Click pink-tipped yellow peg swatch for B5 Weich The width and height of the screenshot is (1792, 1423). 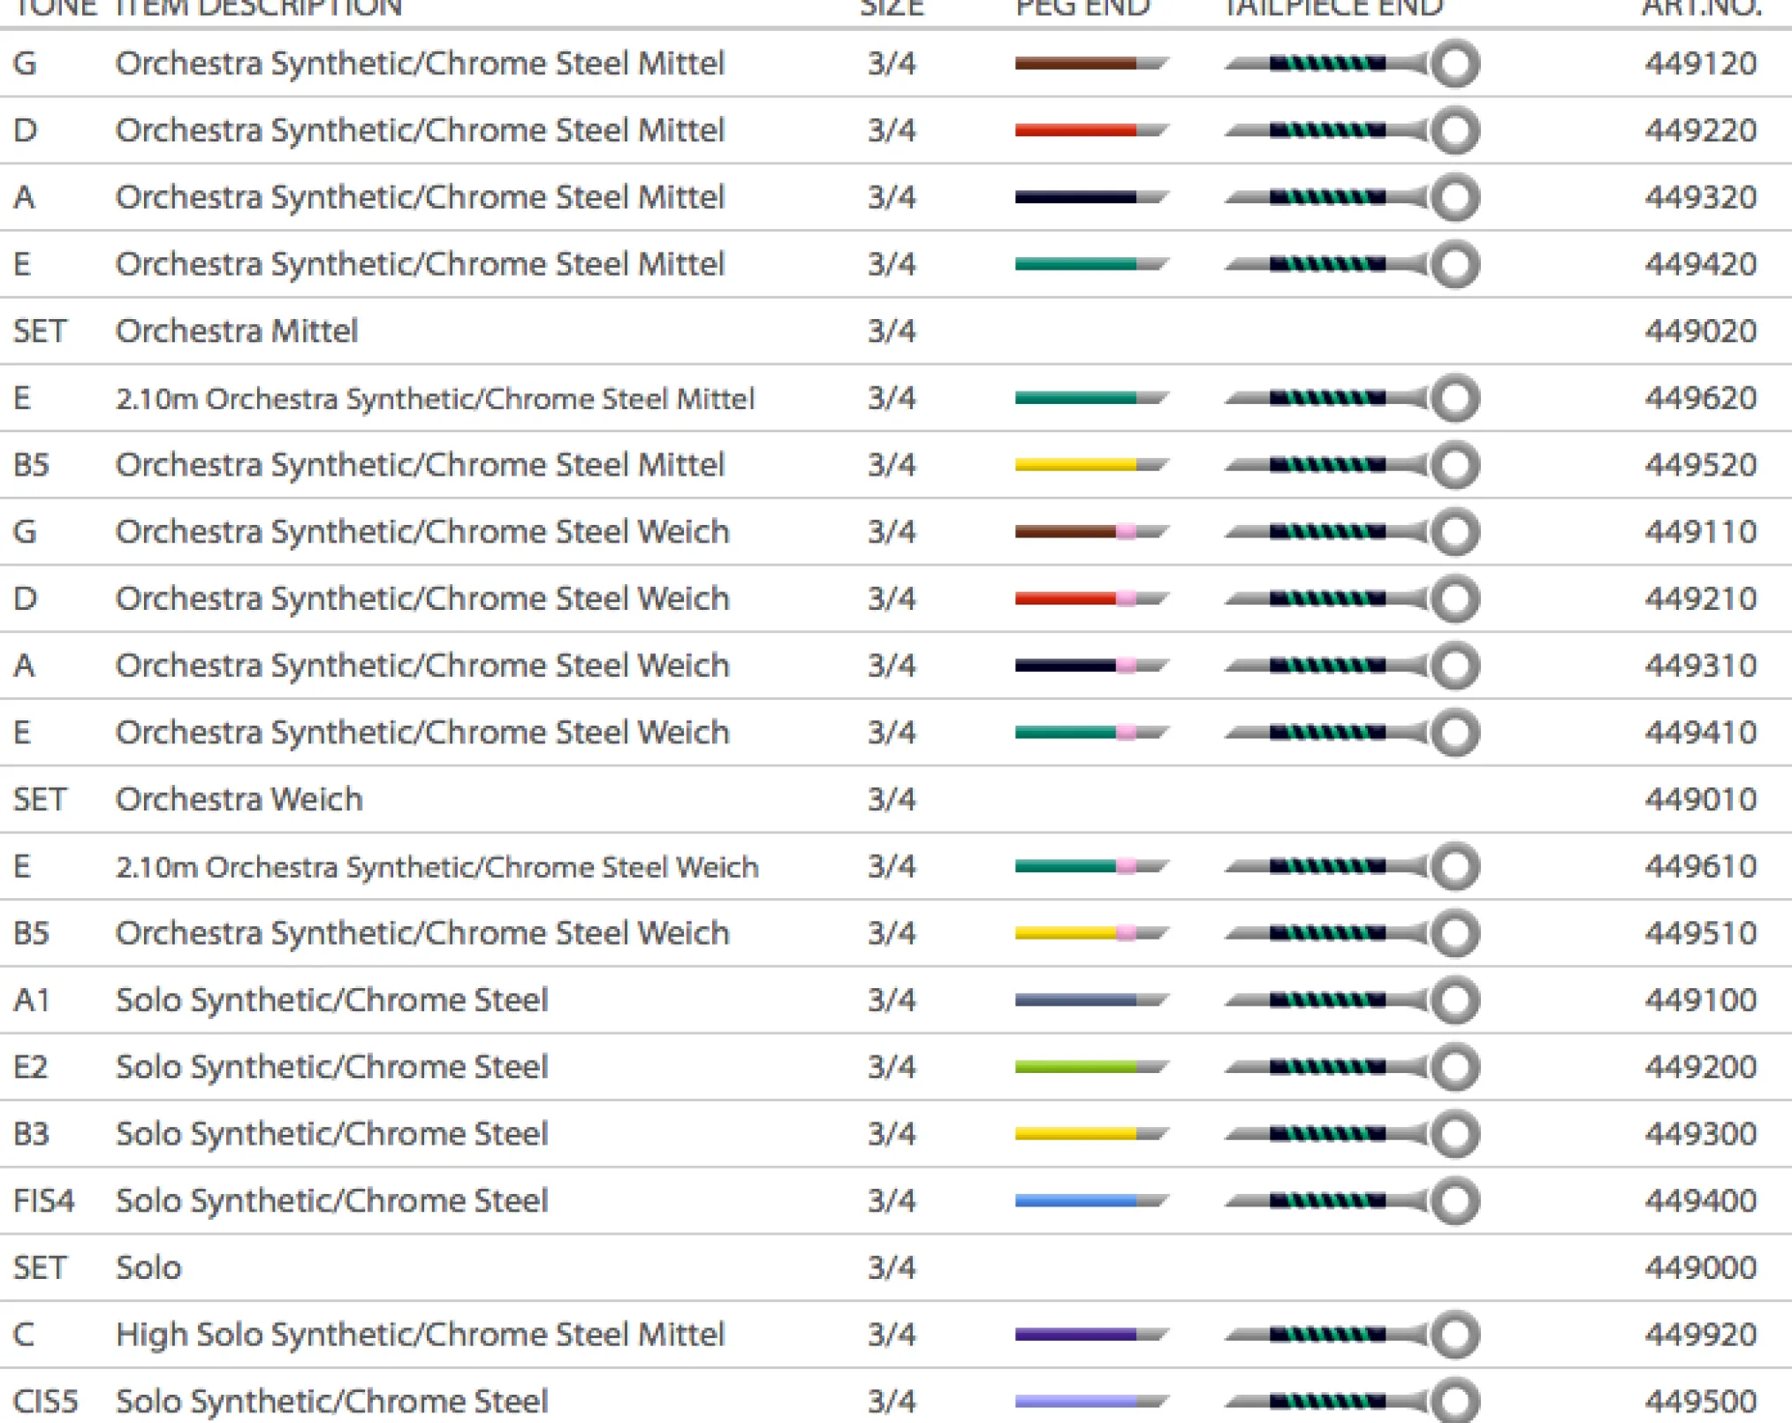[1090, 933]
